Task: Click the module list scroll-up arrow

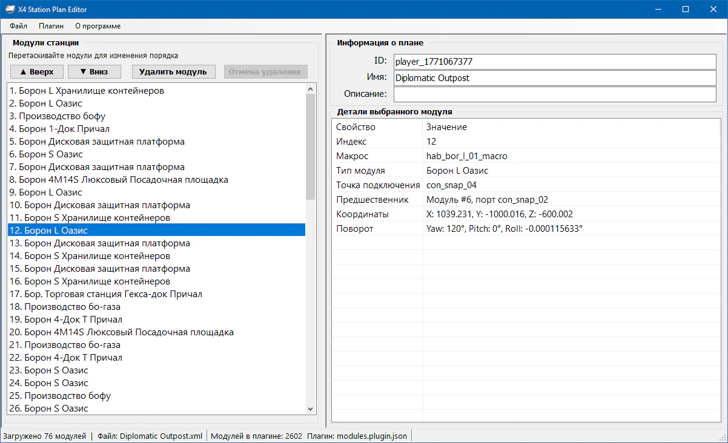Action: [311, 88]
